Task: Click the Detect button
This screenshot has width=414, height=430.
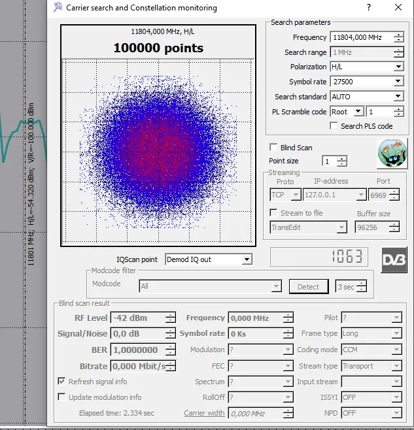Action: (308, 286)
